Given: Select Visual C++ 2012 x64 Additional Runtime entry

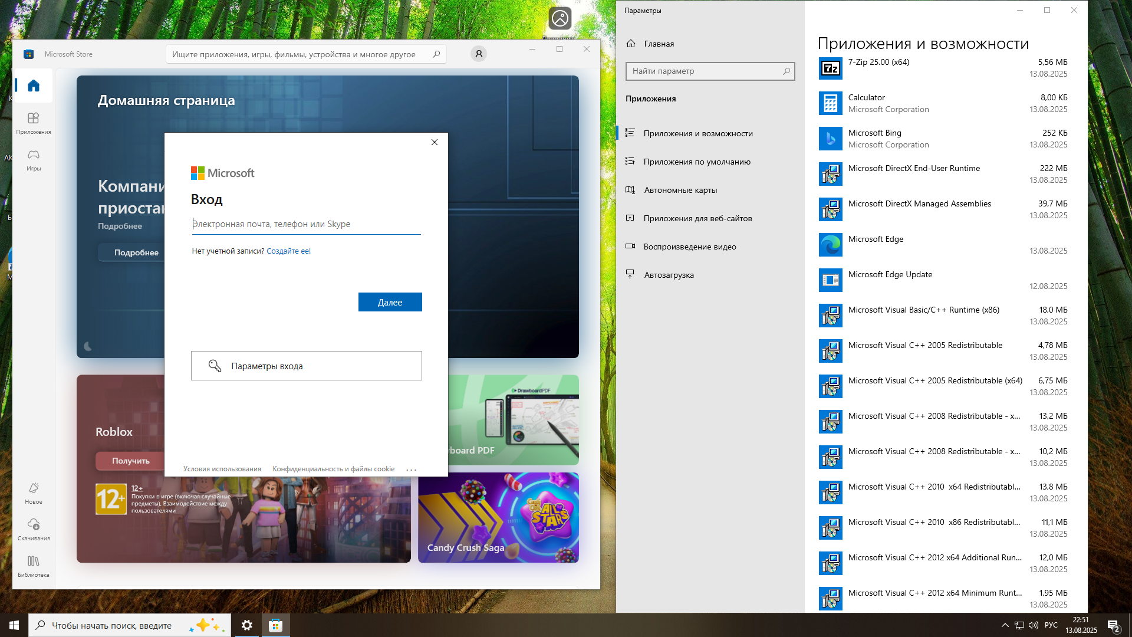Looking at the screenshot, I should point(943,563).
